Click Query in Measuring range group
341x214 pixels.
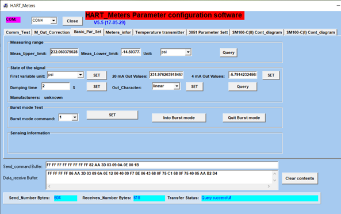click(x=228, y=52)
